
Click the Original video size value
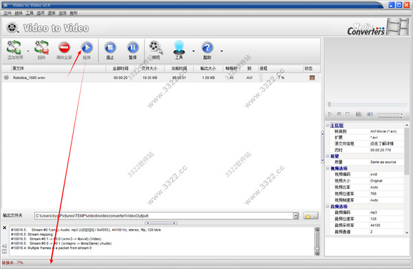tap(376, 181)
